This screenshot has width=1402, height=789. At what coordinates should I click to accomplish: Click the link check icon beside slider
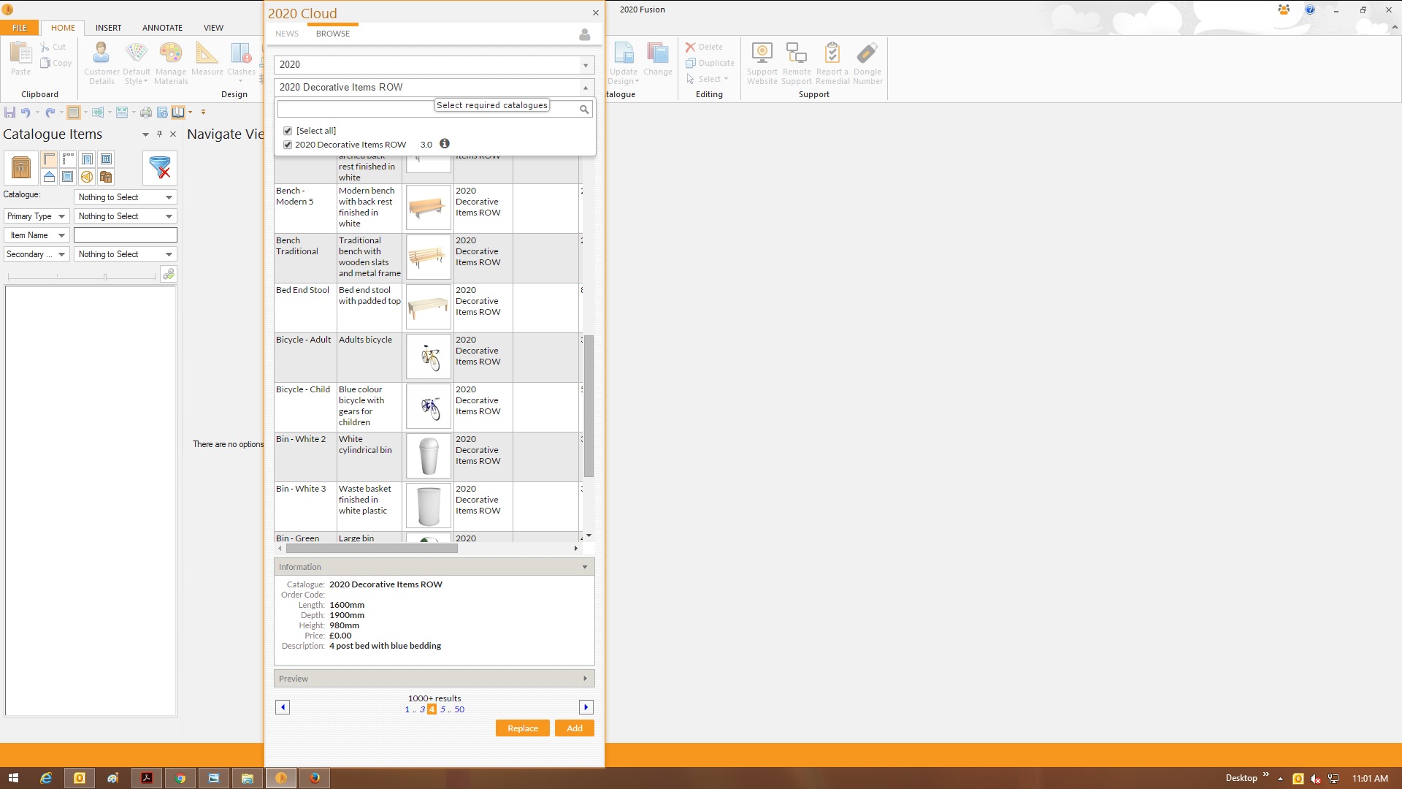click(169, 274)
